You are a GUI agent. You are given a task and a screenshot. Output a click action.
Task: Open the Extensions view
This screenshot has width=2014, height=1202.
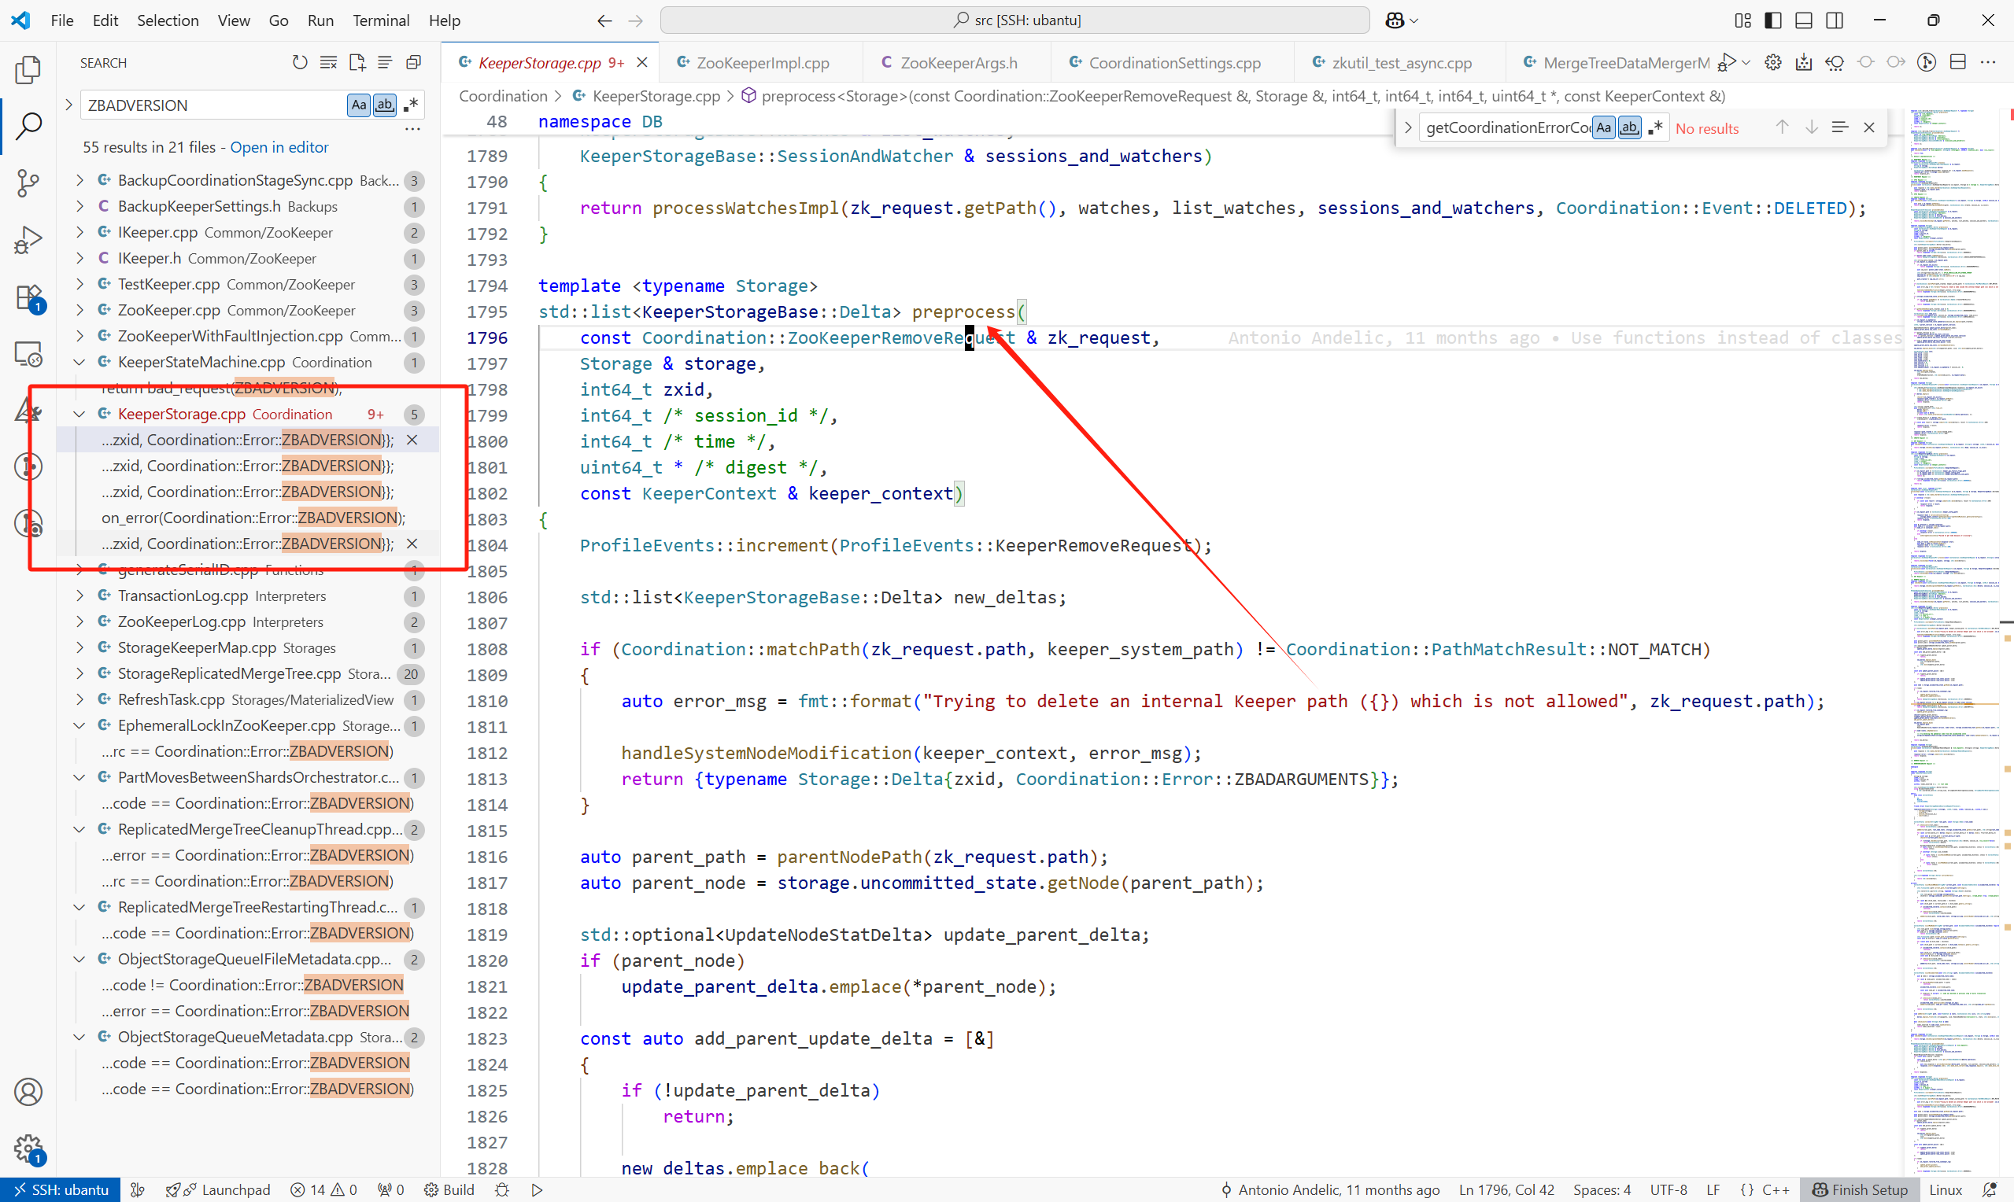28,297
